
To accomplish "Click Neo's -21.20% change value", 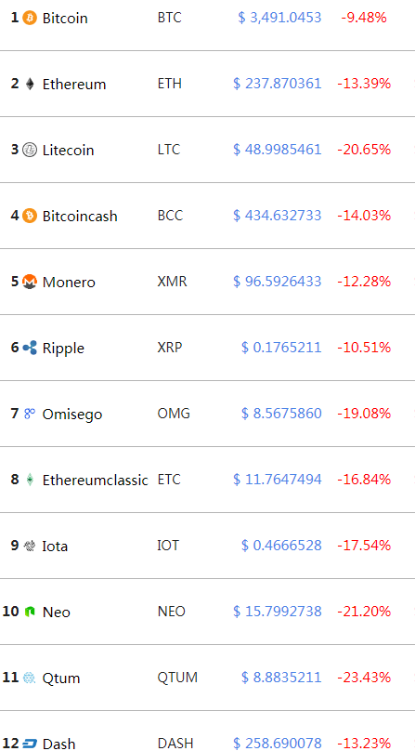I will 364,612.
